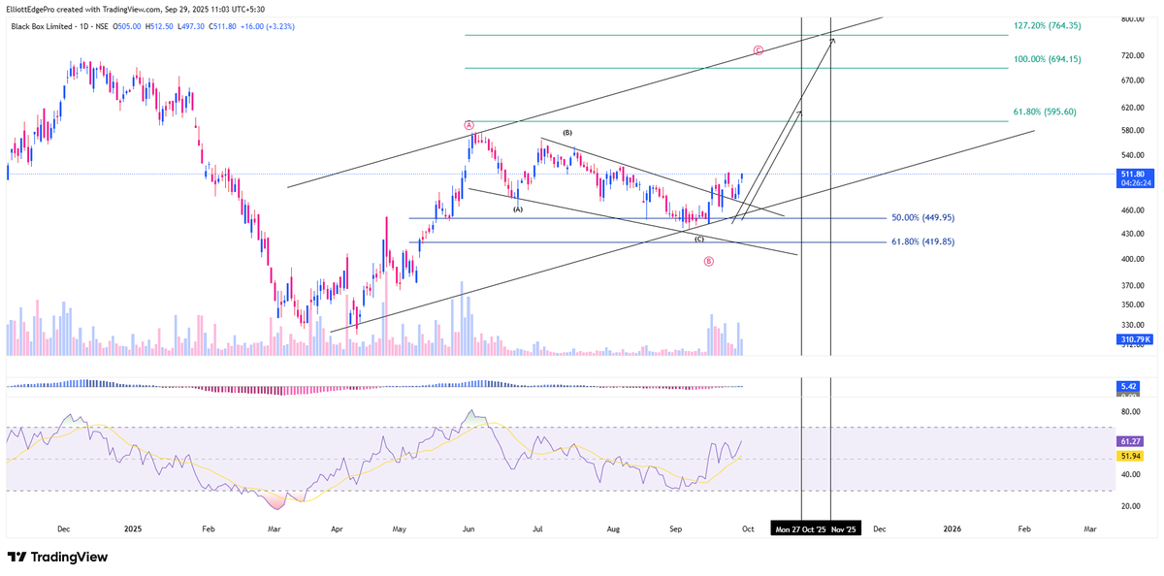Click the black (A) corrective wave label
Viewport: 1164px width, 576px height.
point(518,208)
